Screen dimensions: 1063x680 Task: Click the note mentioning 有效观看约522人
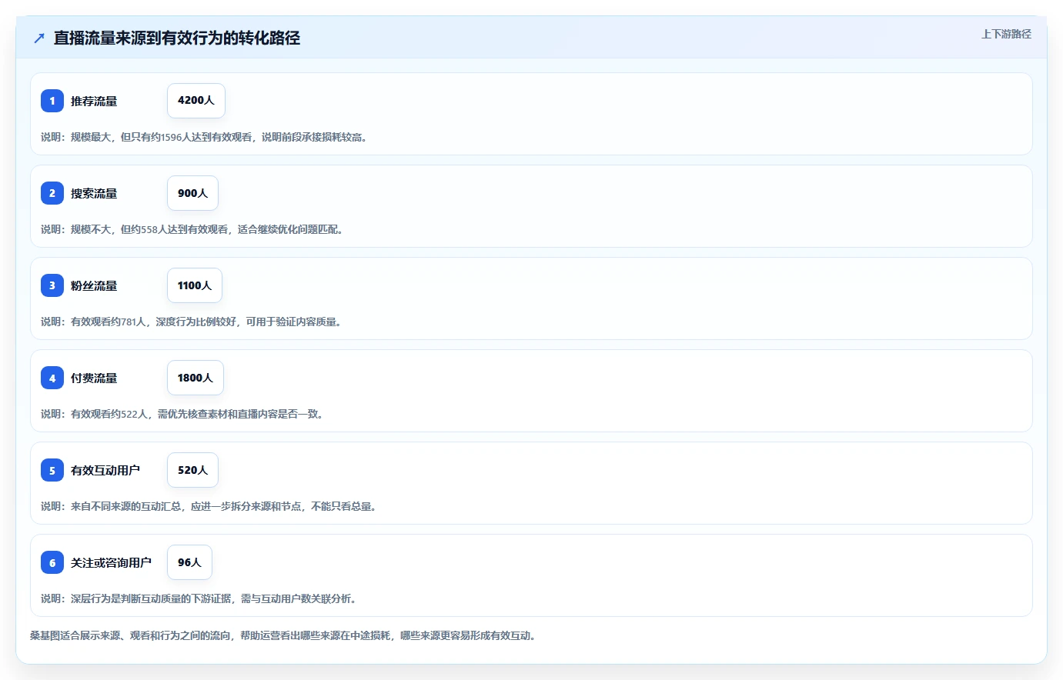click(x=184, y=414)
